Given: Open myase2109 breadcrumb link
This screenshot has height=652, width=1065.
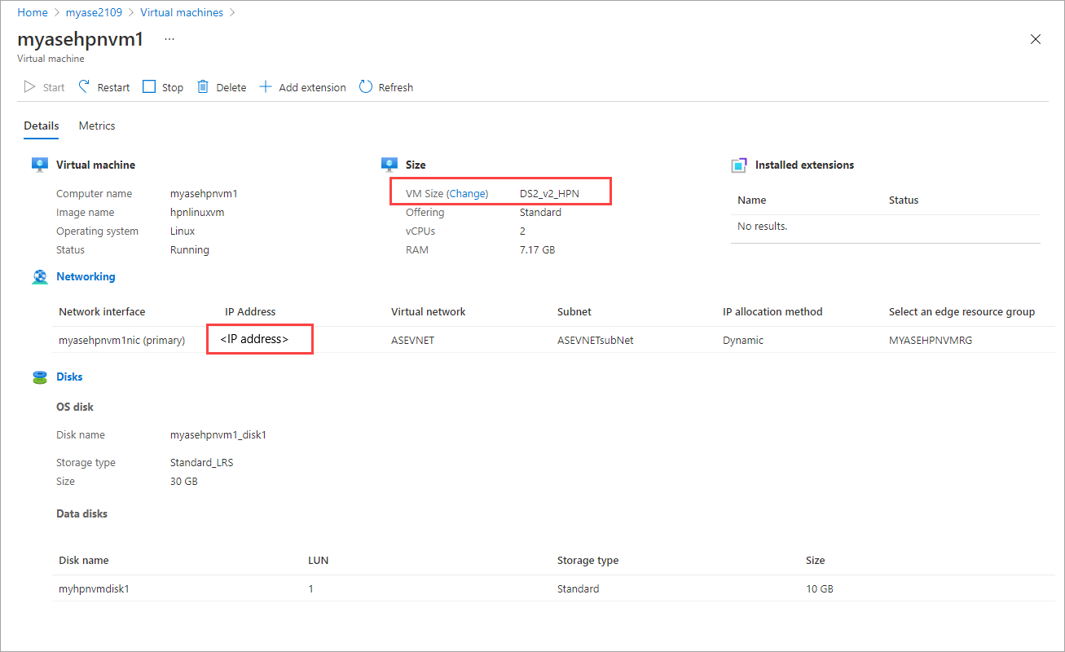Looking at the screenshot, I should [x=94, y=13].
